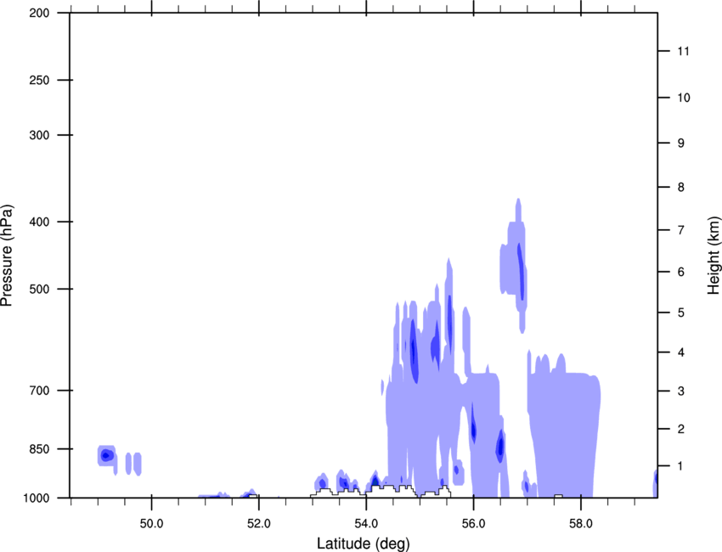722x552 pixels.
Task: Click the 'Latitude (deg)' axis title
Action: tap(363, 544)
